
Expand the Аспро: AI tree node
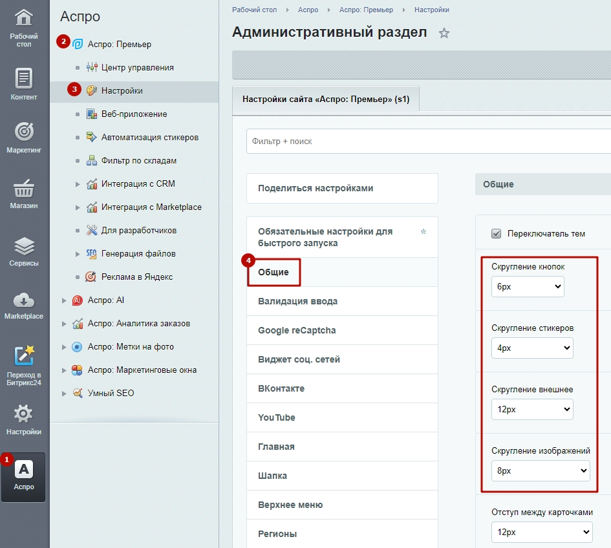pyautogui.click(x=64, y=300)
